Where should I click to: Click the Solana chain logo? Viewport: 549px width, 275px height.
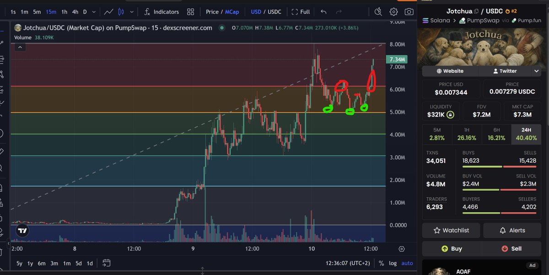[x=426, y=21]
